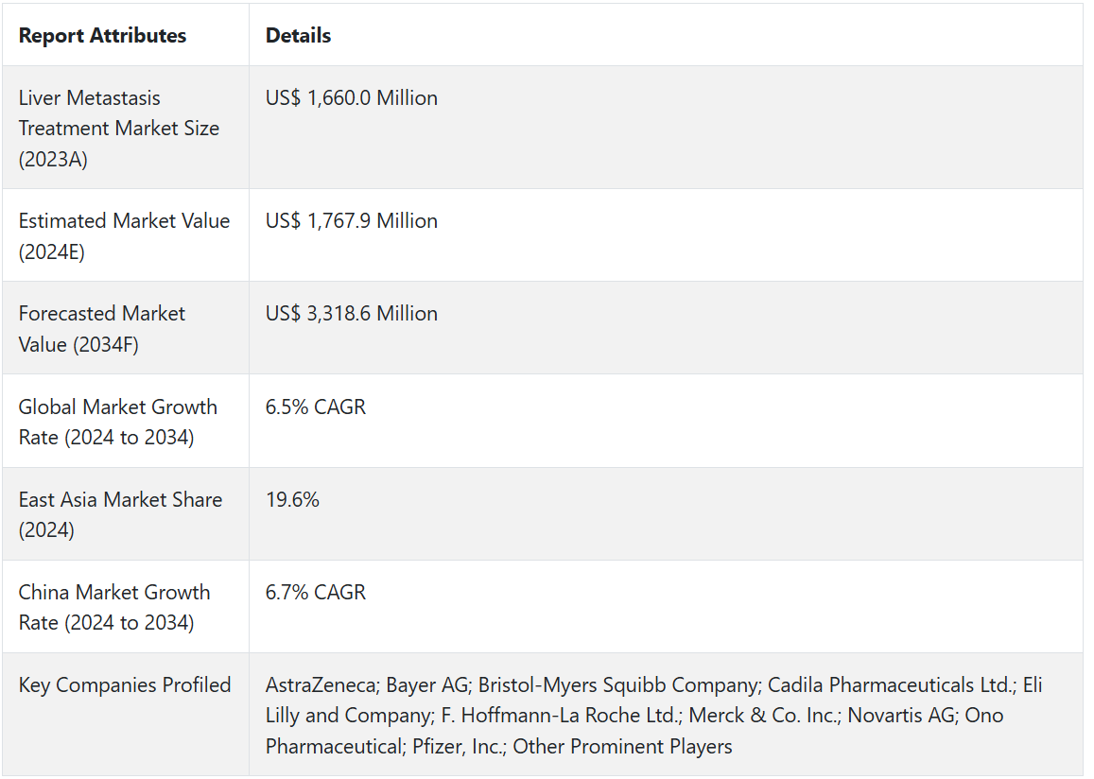Image resolution: width=1094 pixels, height=779 pixels.
Task: Click the US$ 1,767.9 Million value
Action: (x=351, y=221)
